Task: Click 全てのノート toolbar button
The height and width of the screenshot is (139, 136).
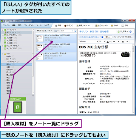Action: [101, 26]
